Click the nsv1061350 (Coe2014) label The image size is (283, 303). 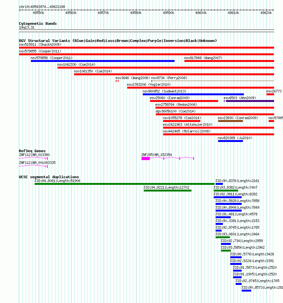[93, 71]
